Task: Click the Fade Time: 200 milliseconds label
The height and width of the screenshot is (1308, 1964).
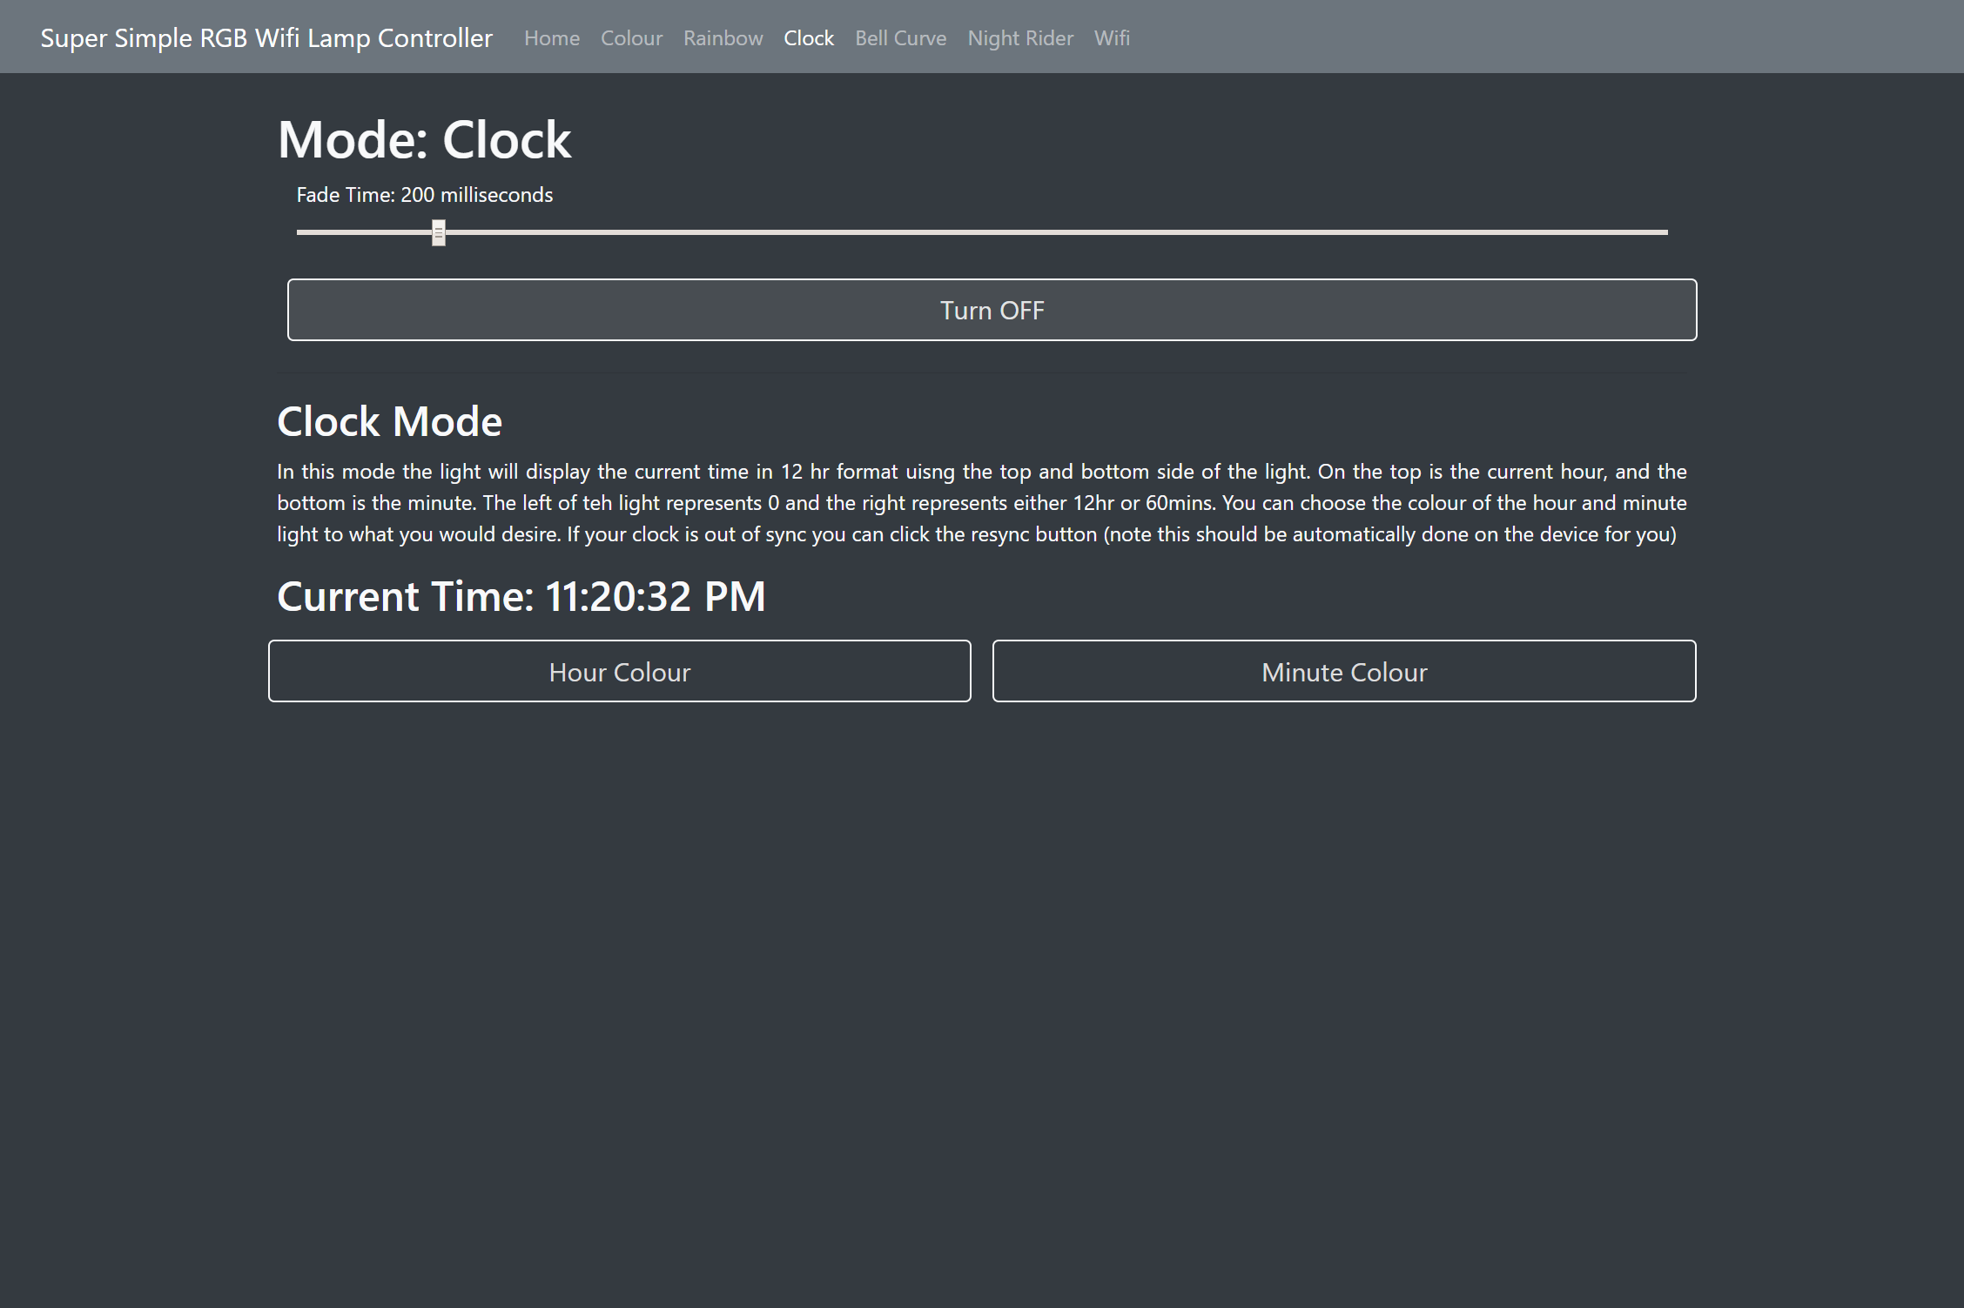Action: click(424, 195)
